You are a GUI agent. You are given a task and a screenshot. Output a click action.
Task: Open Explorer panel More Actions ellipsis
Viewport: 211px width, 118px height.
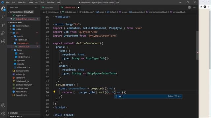tap(36, 8)
